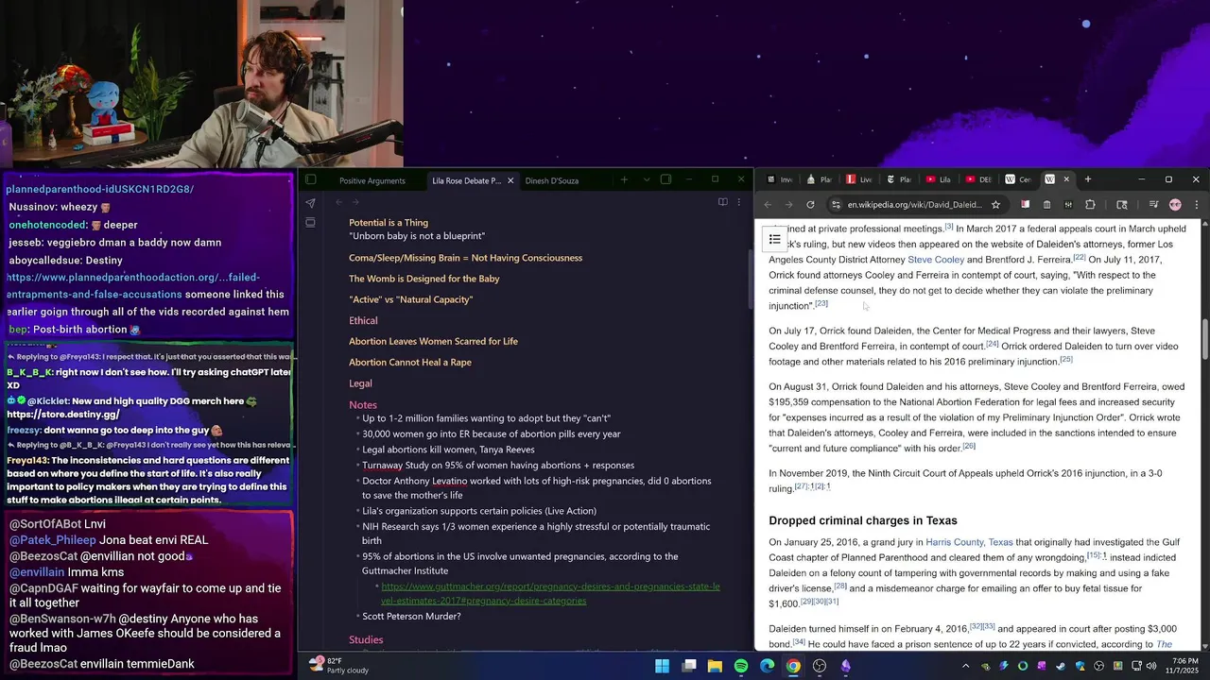Click 'Legal abortions kill women, Tanya Reeves' item
Image resolution: width=1210 pixels, height=680 pixels.
click(448, 450)
